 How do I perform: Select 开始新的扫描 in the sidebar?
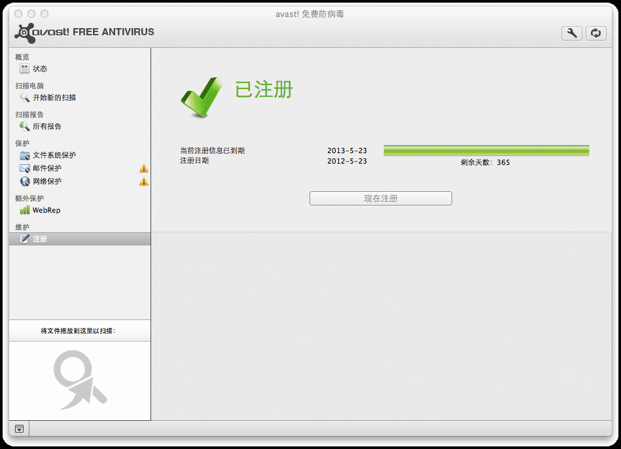pyautogui.click(x=54, y=98)
